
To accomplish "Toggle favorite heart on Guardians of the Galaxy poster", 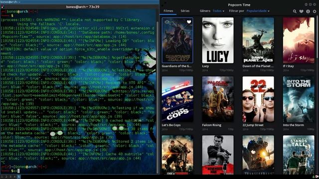I will 189,22.
